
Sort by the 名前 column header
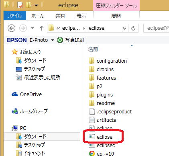[x=93, y=49]
